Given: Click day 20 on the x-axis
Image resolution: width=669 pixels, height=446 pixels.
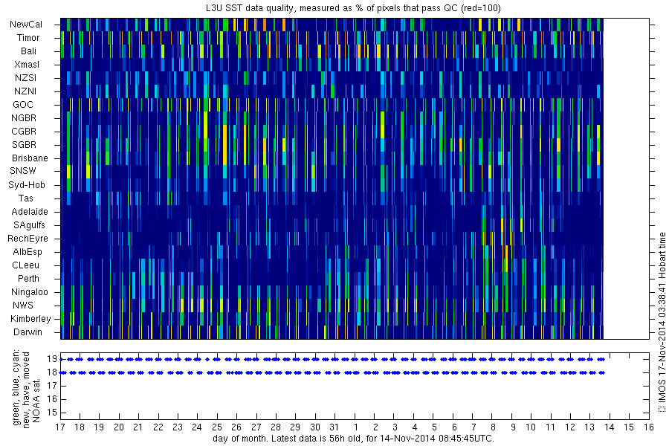Looking at the screenshot, I should [x=119, y=427].
